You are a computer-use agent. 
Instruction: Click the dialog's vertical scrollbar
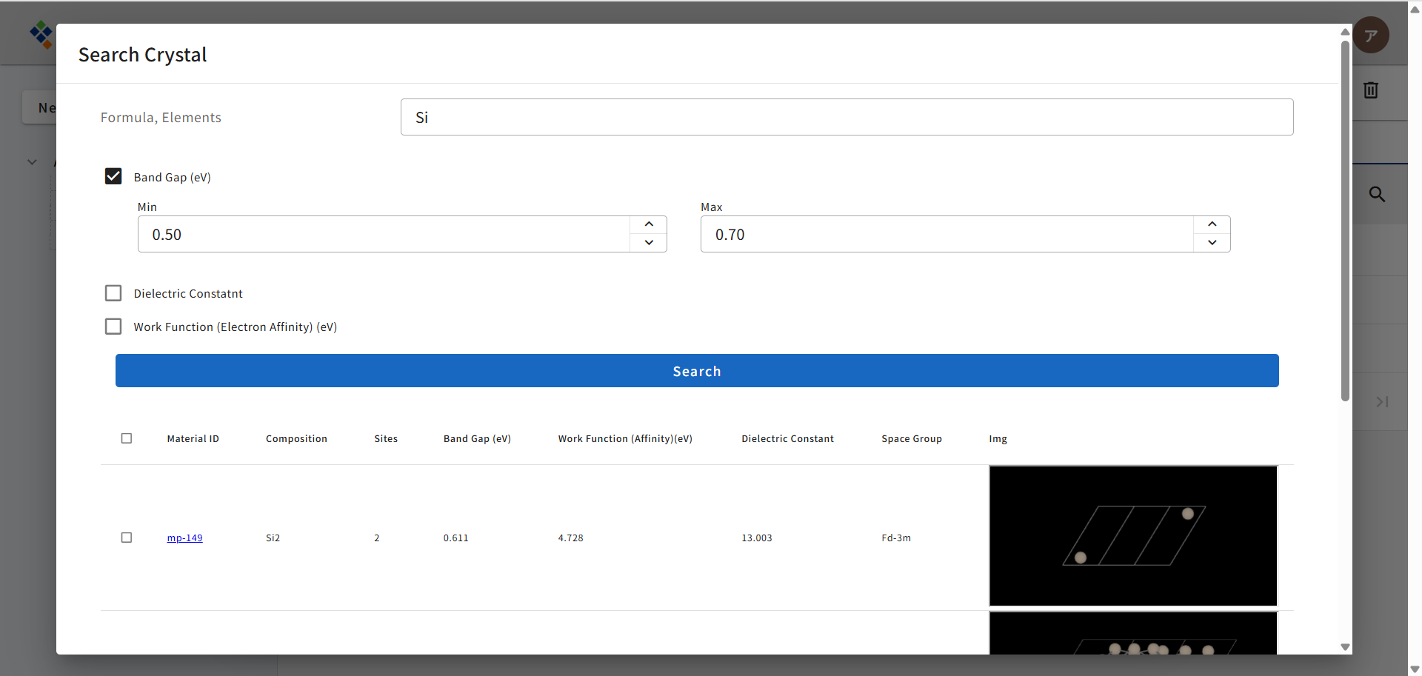point(1345,222)
